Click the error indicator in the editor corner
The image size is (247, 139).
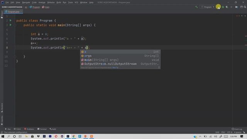(238, 16)
